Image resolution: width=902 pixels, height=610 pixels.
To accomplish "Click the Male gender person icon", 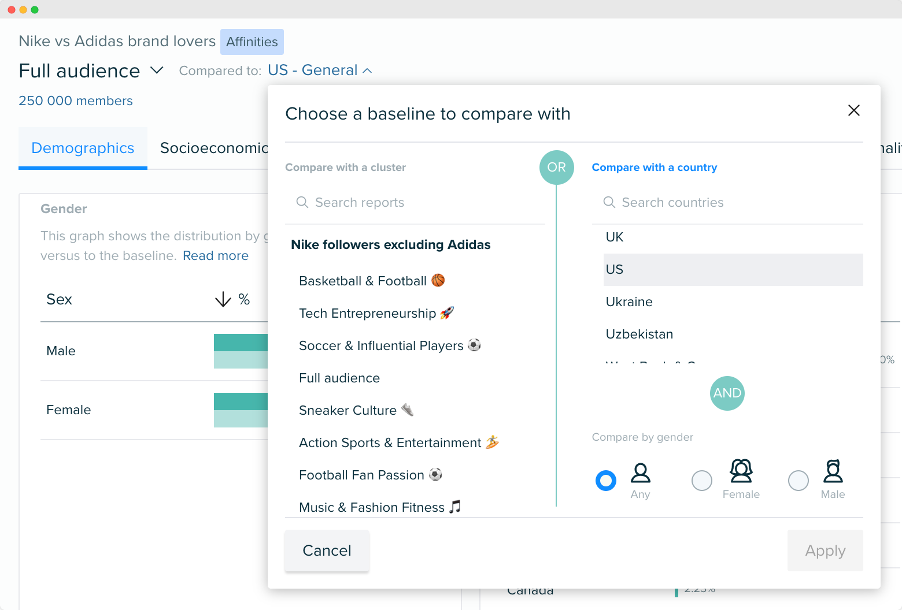I will tap(833, 471).
